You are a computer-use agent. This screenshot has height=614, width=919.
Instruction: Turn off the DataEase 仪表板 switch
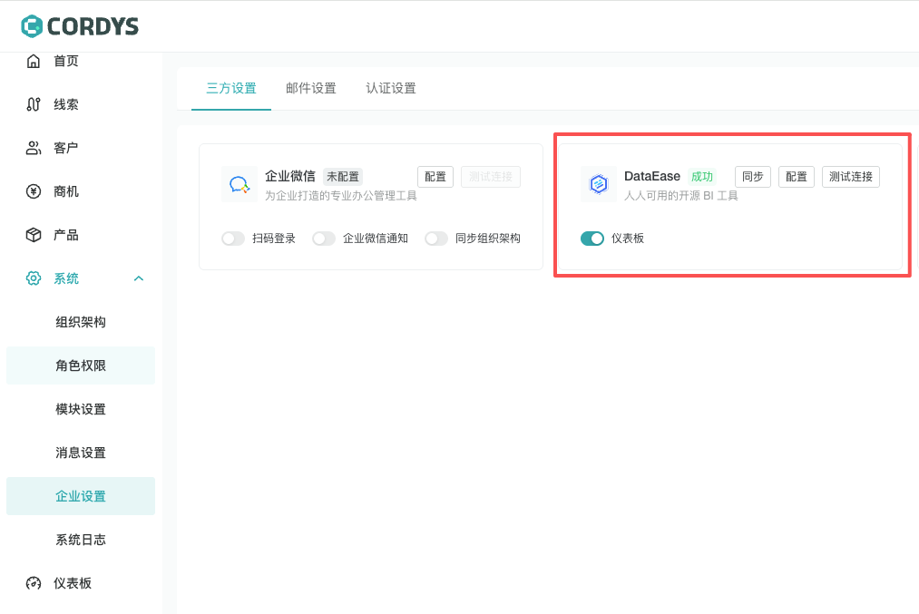[592, 239]
